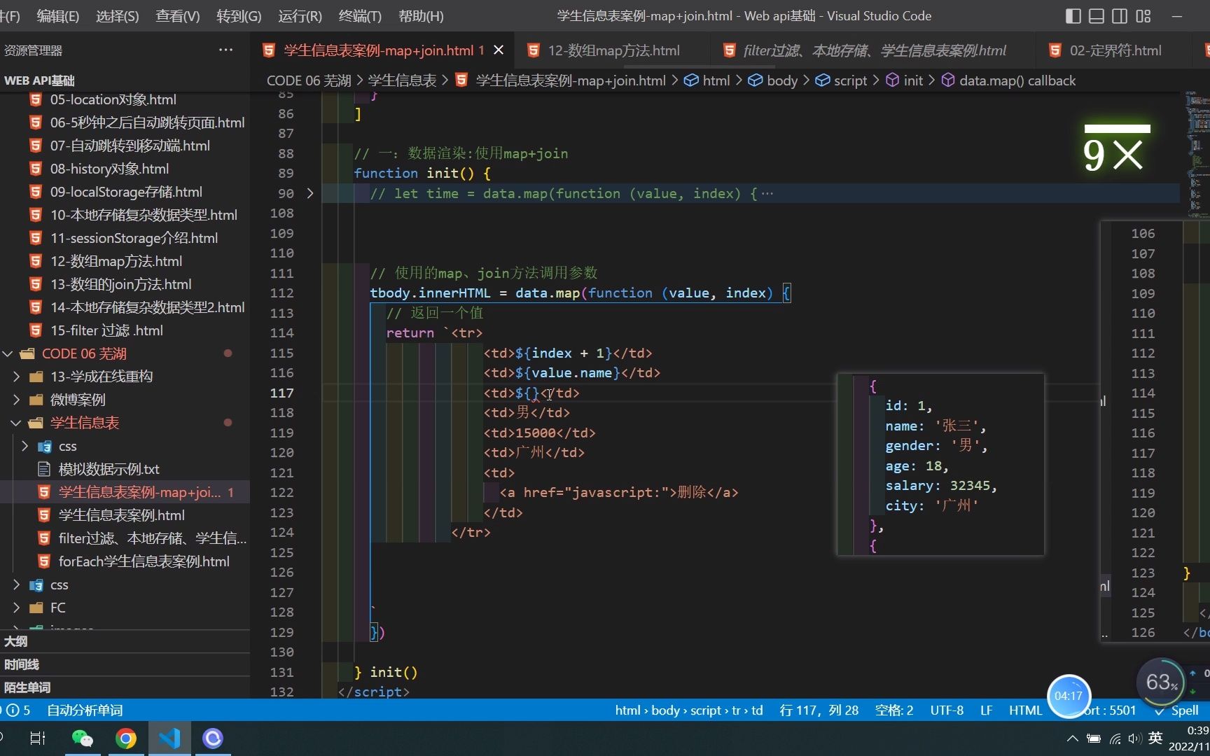Image resolution: width=1210 pixels, height=756 pixels.
Task: Open 09-localStorage存储.html file
Action: click(126, 192)
